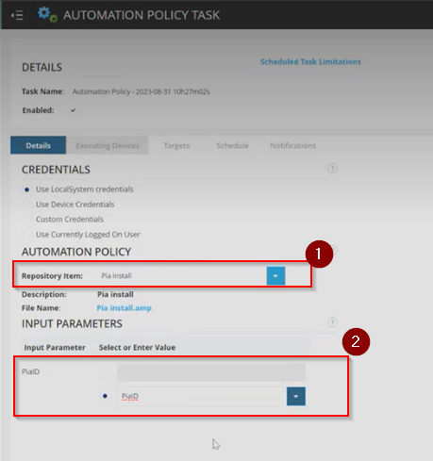Select manual value radio for PiaID
Viewport: 433px width, 461px height.
105,372
